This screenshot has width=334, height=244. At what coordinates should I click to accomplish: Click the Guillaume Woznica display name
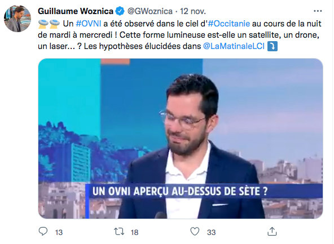76,11
